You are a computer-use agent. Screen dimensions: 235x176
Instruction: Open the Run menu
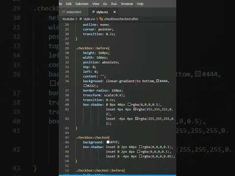tap(114, 4)
